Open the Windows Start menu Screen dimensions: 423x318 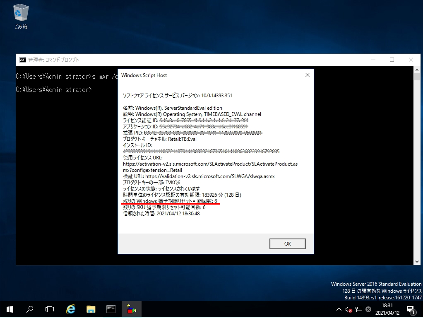[x=10, y=309]
